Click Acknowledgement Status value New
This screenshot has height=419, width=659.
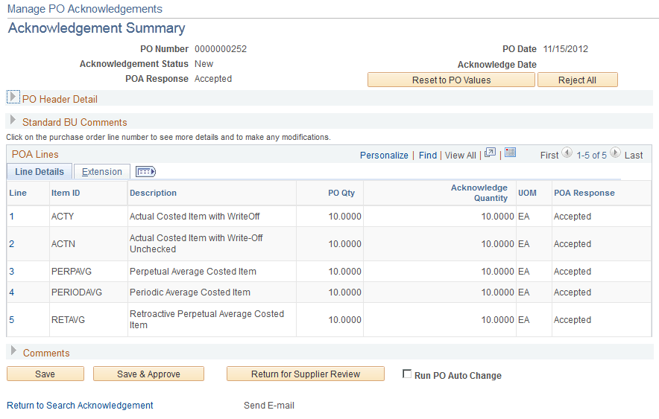point(204,64)
